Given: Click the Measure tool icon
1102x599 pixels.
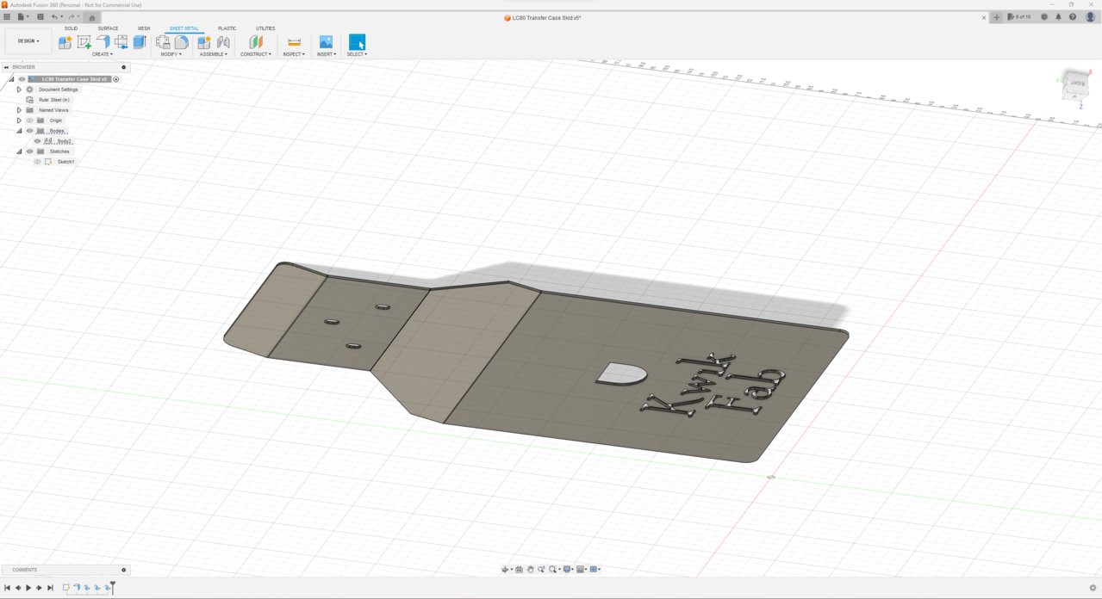Looking at the screenshot, I should tap(294, 42).
